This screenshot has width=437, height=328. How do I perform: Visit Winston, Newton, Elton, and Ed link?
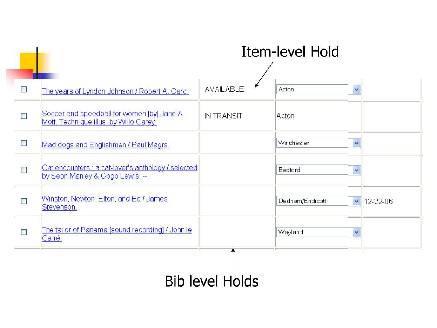pyautogui.click(x=105, y=203)
